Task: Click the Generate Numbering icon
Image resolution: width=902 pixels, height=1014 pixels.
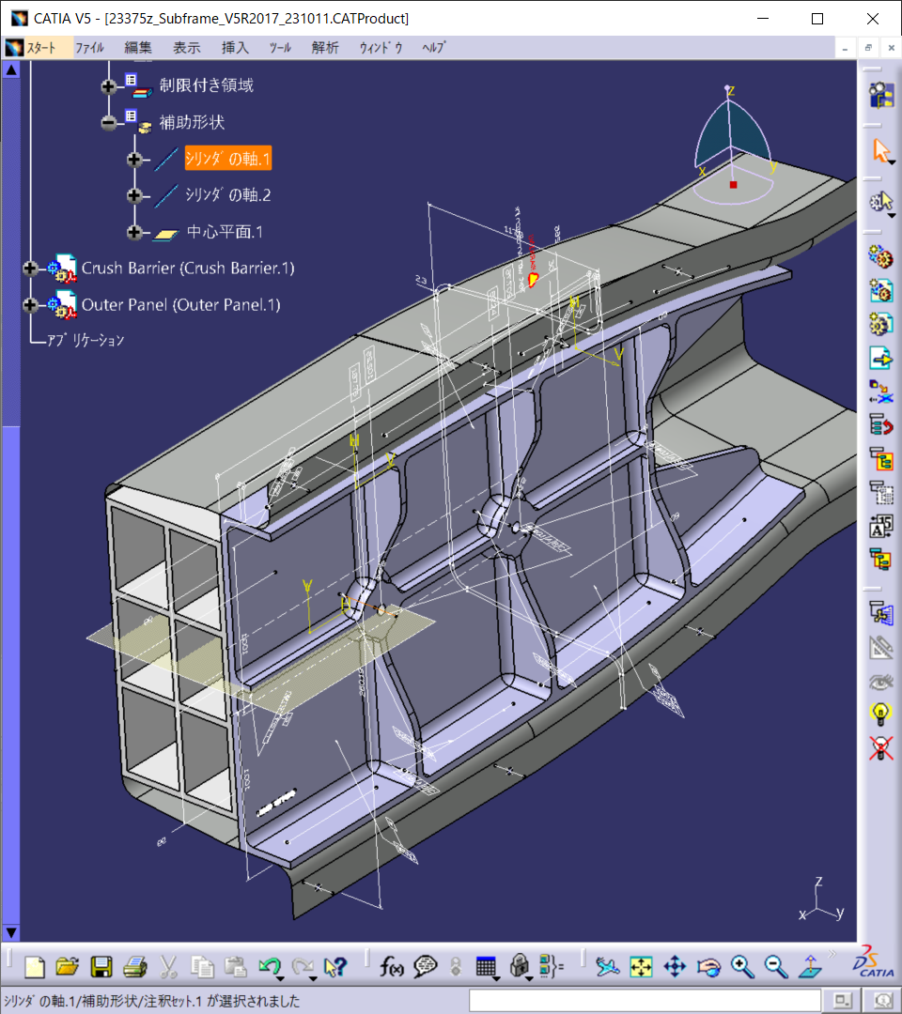Action: click(880, 526)
